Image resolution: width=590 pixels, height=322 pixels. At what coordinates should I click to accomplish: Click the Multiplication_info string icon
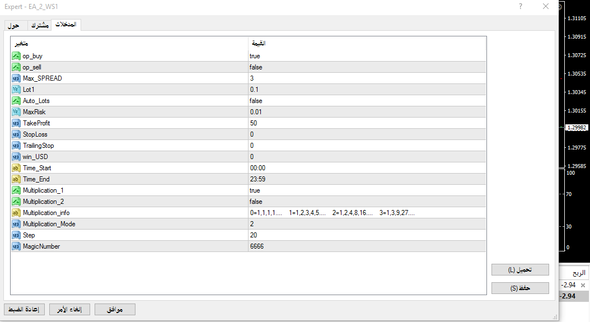16,213
